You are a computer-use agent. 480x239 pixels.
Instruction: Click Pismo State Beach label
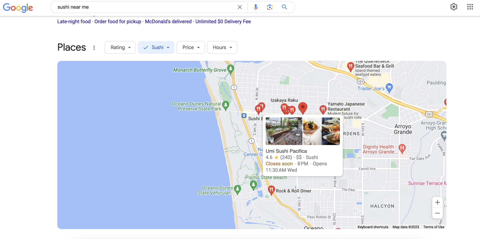(266, 177)
